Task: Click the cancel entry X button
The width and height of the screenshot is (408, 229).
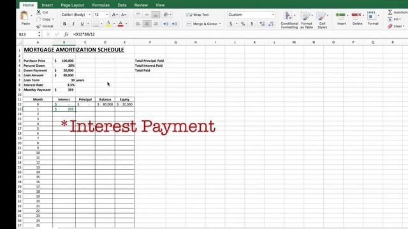Action: click(48, 34)
